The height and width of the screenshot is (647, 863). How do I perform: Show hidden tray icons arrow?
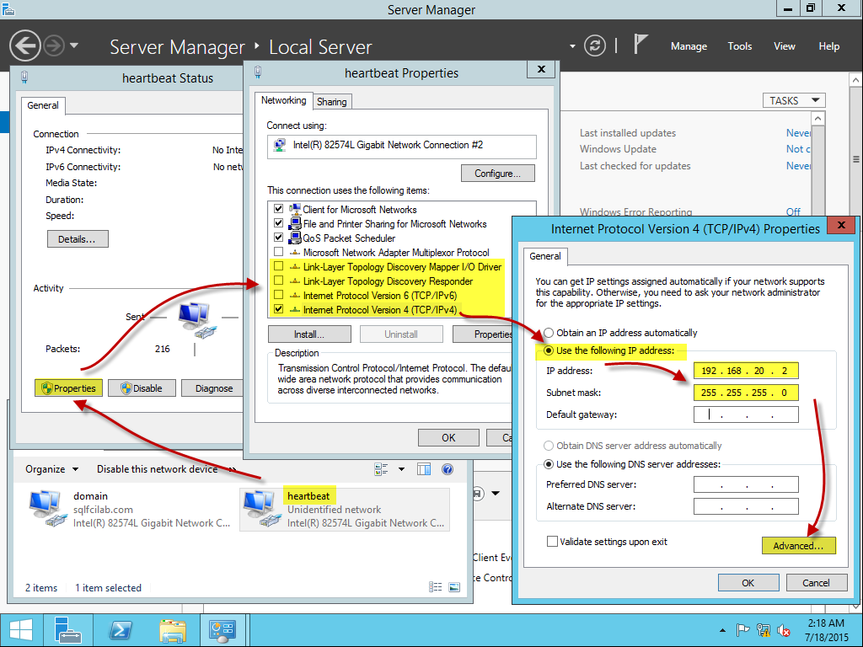point(722,630)
